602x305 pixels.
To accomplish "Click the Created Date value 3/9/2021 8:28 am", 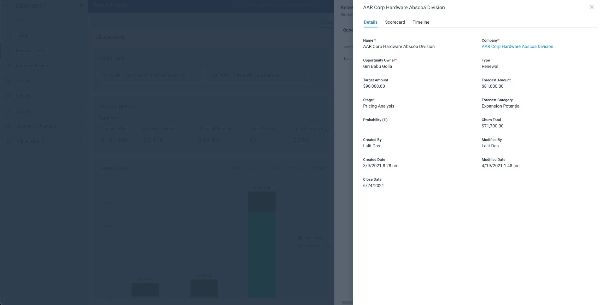I will [x=381, y=166].
